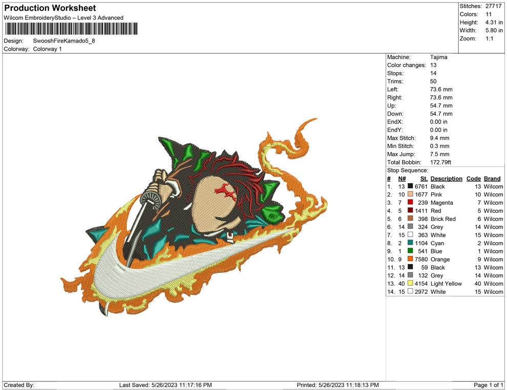This screenshot has width=507, height=390.
Task: Click the 'St.' column header
Action: click(424, 179)
